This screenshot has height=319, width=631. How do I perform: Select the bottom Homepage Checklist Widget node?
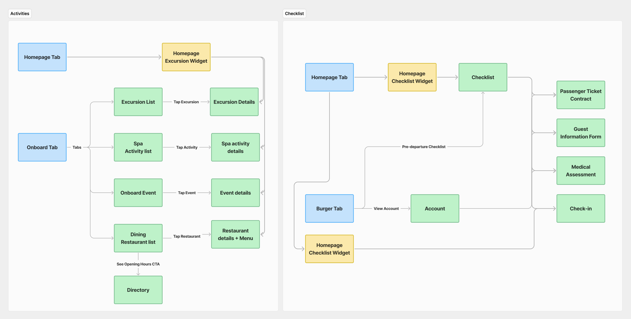pyautogui.click(x=329, y=249)
